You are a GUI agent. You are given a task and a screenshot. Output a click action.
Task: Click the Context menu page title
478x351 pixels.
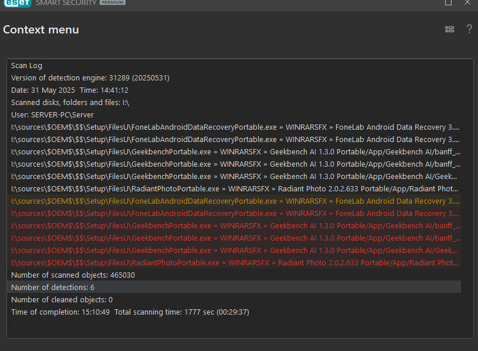(41, 29)
